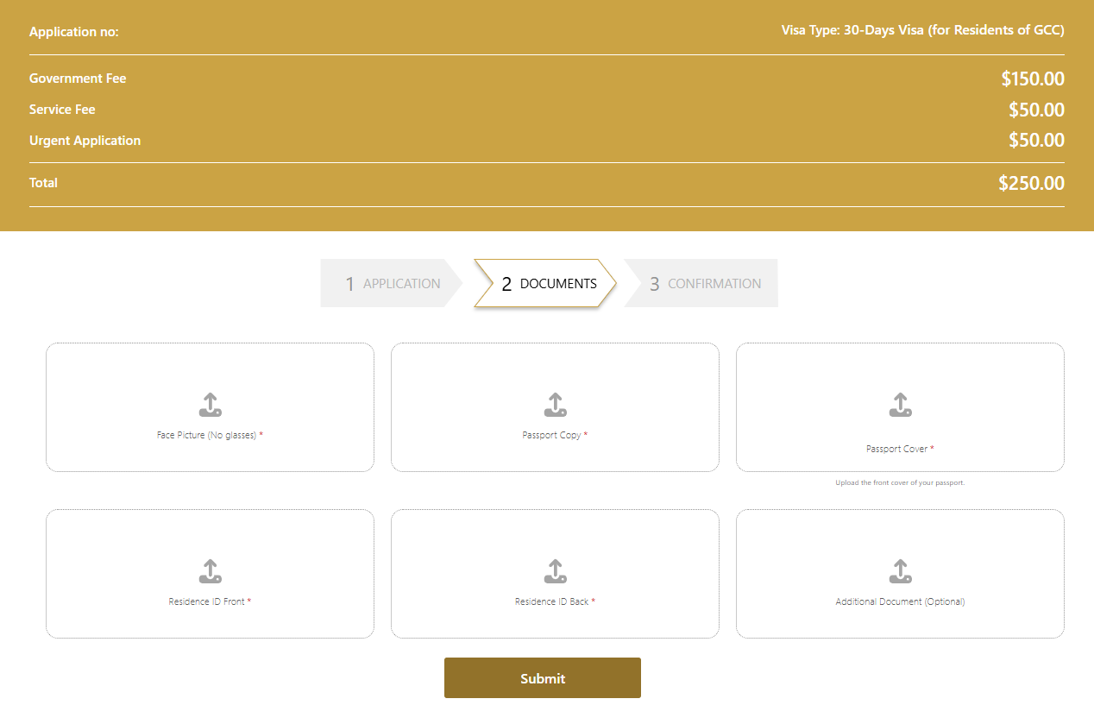Open the step 3 Confirmation tab
The width and height of the screenshot is (1094, 724).
click(x=703, y=283)
